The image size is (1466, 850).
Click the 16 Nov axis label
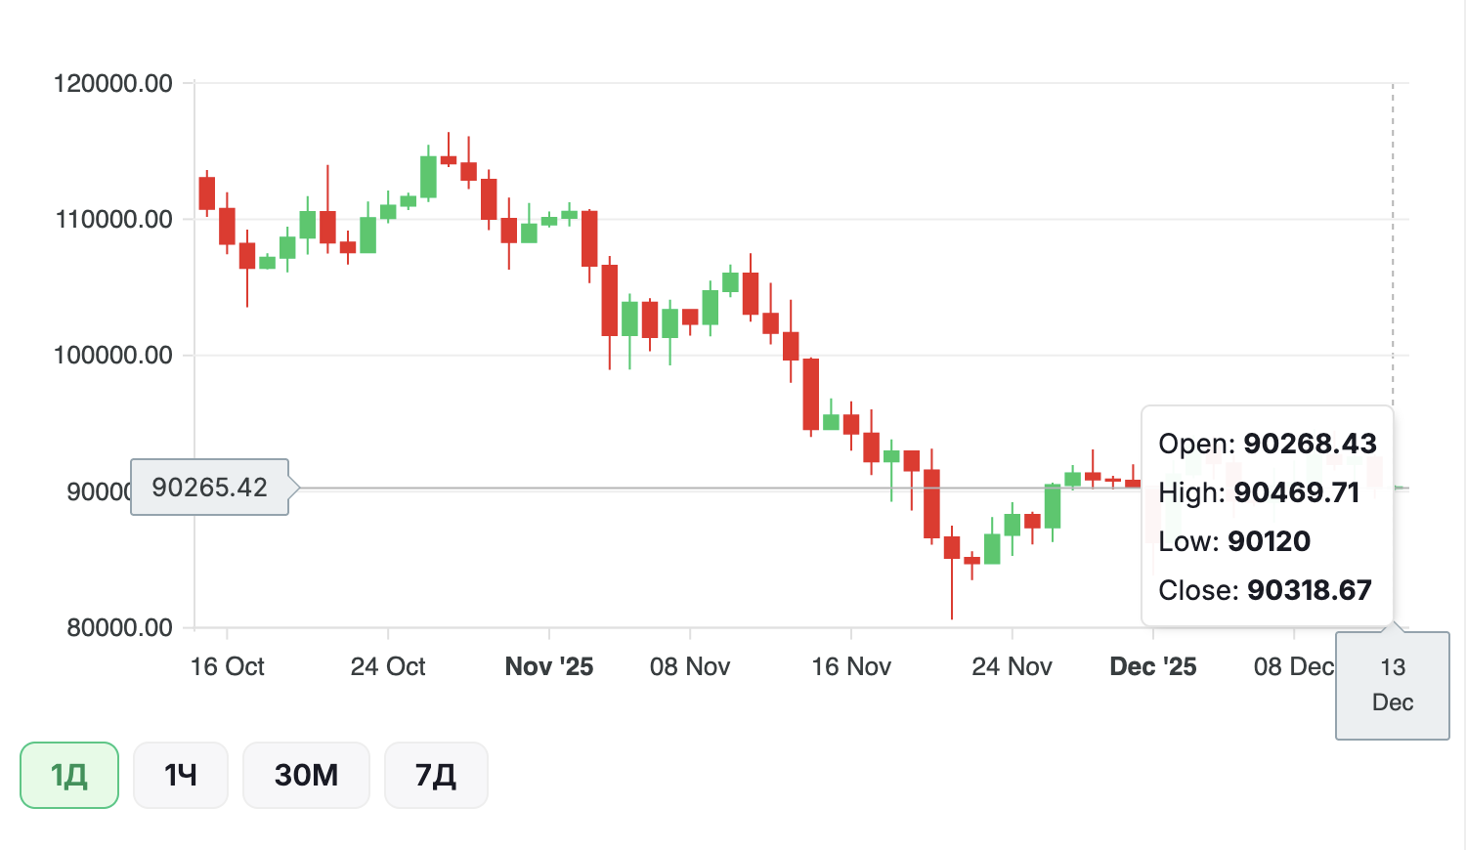click(x=851, y=666)
